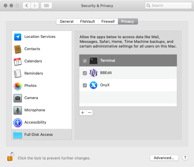Click the BBEdit app icon

94,73
